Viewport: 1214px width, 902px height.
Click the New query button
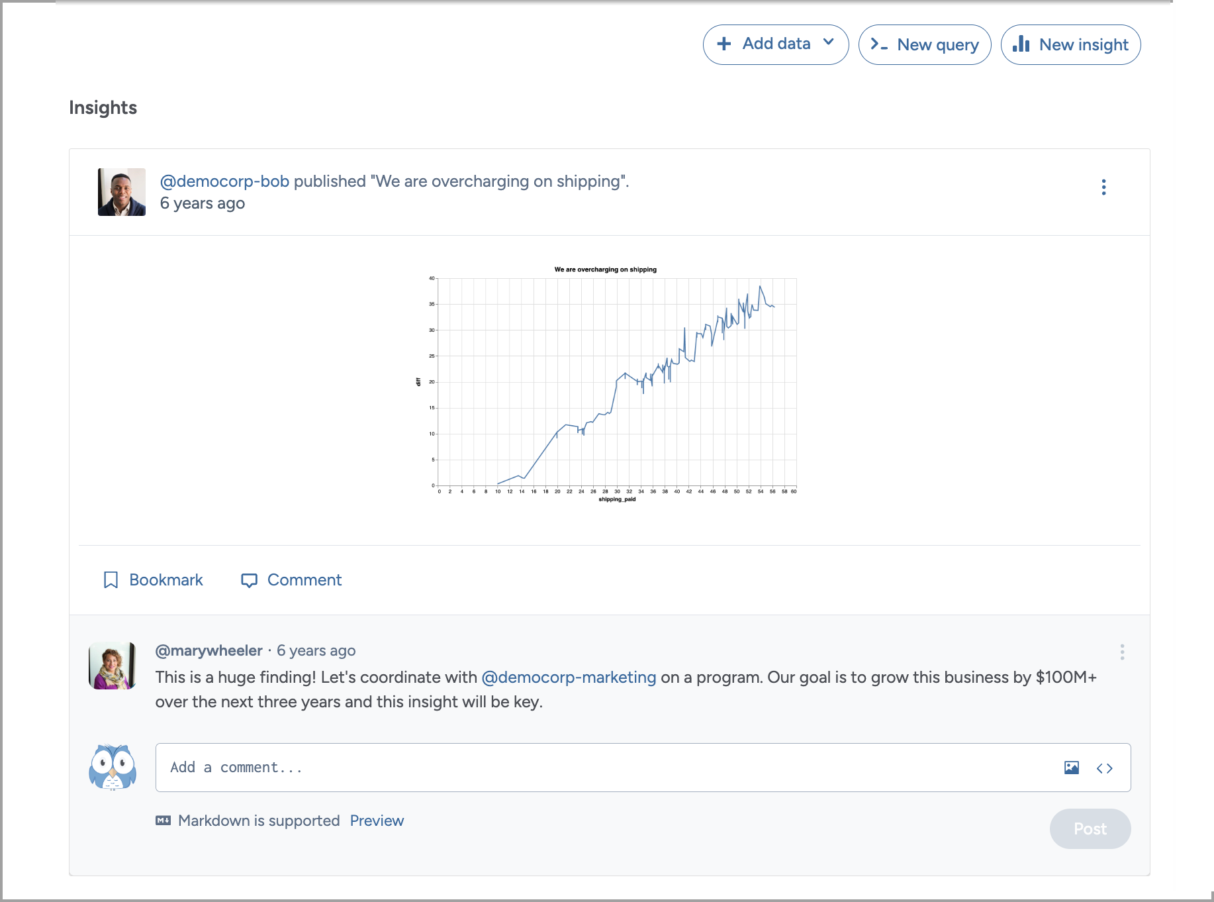pos(925,44)
